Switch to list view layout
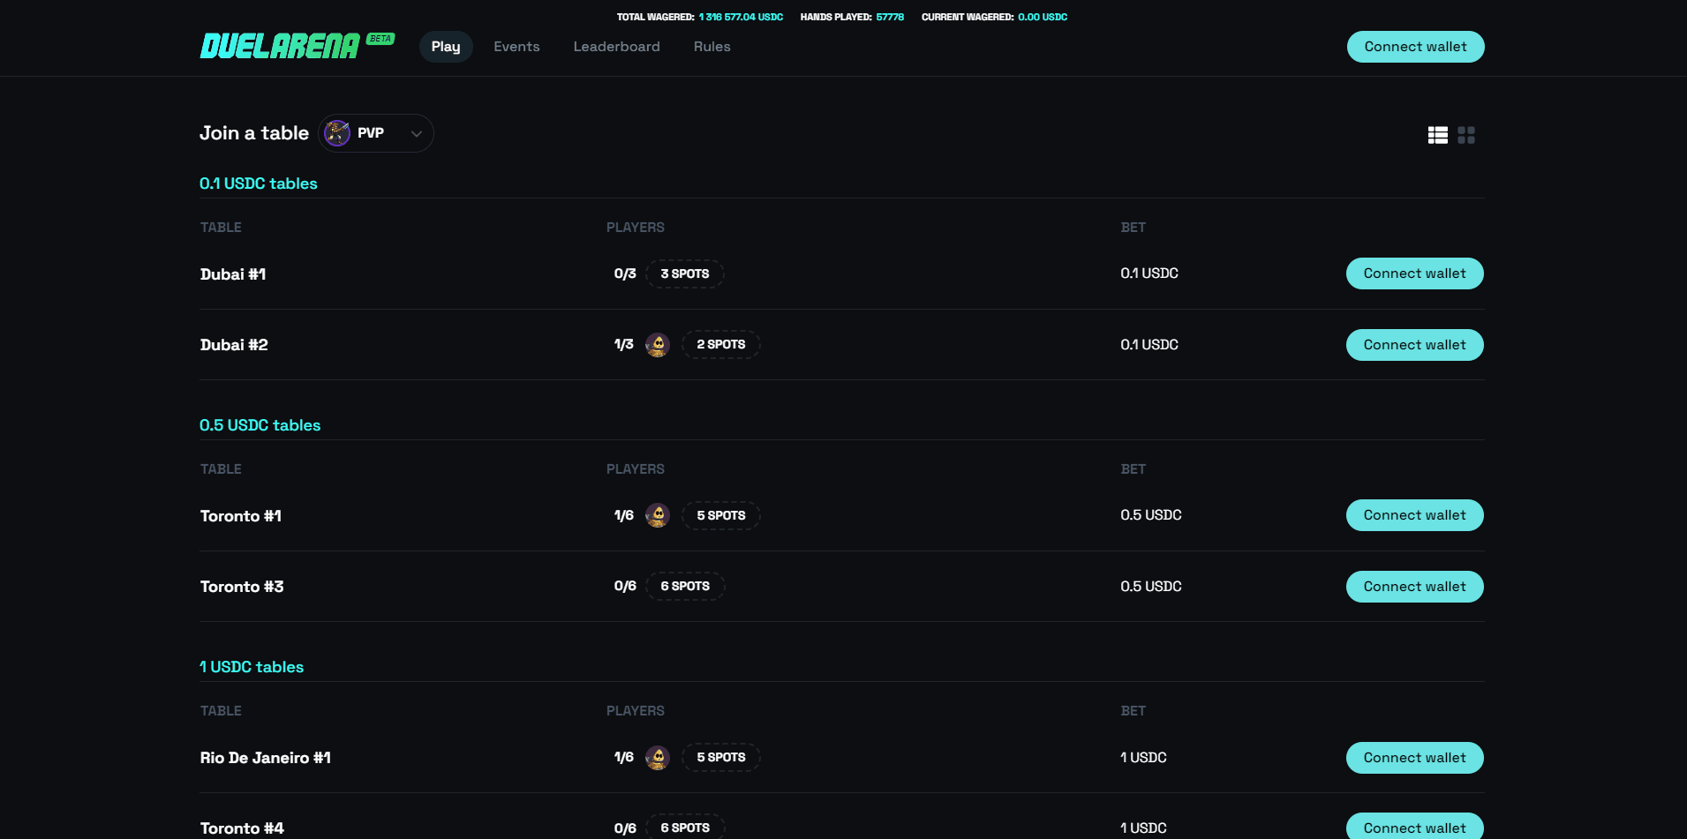Screen dimensions: 1687x839 point(1437,135)
